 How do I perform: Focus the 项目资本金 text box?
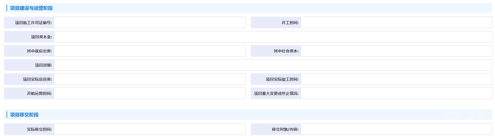(x=273, y=37)
